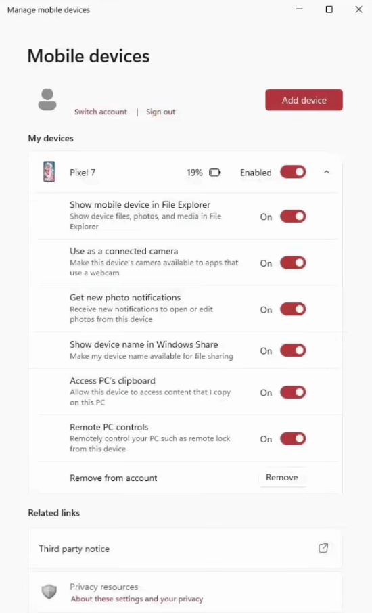The image size is (372, 613).
Task: Maximize the Manage mobile devices window
Action: pos(329,9)
